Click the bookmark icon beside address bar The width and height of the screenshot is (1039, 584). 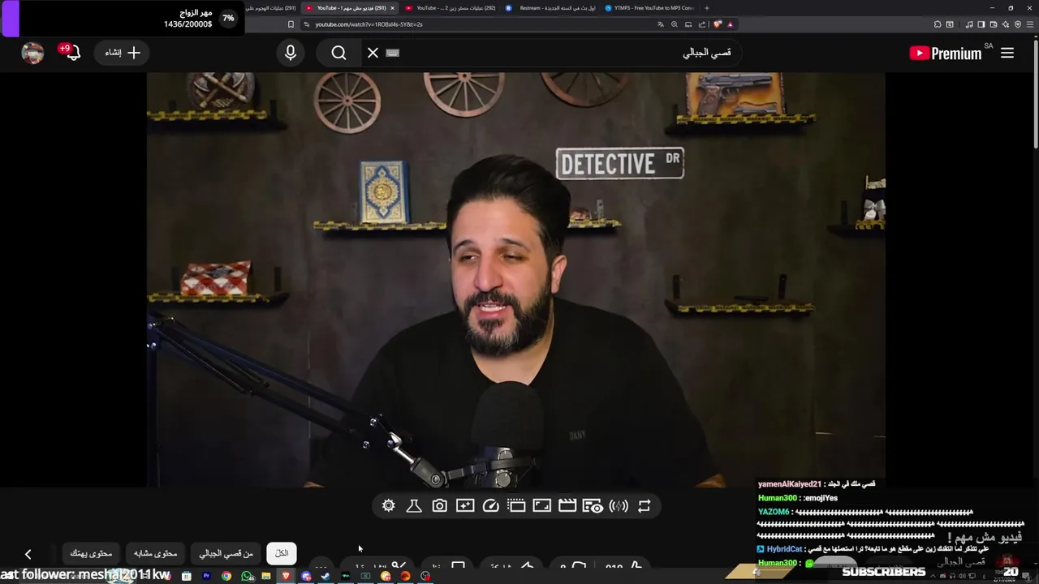[291, 24]
